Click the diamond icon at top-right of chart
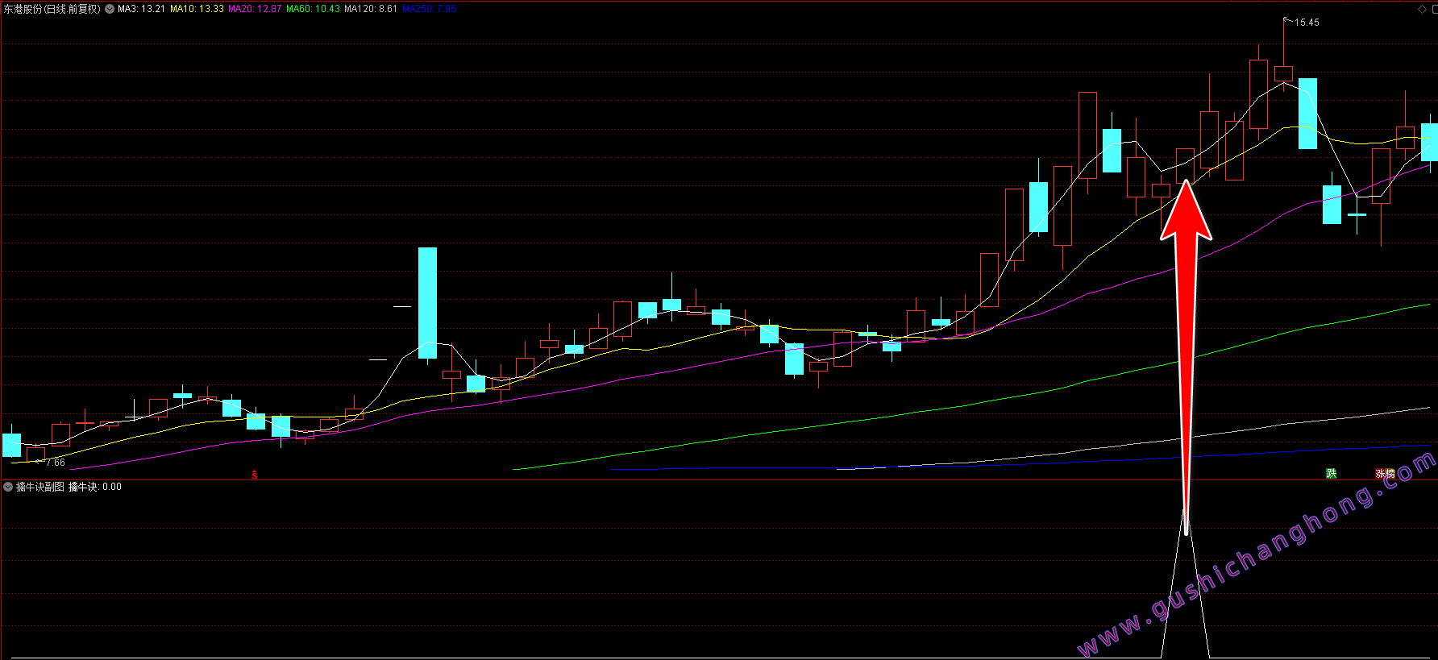1438x660 pixels. 1422,9
